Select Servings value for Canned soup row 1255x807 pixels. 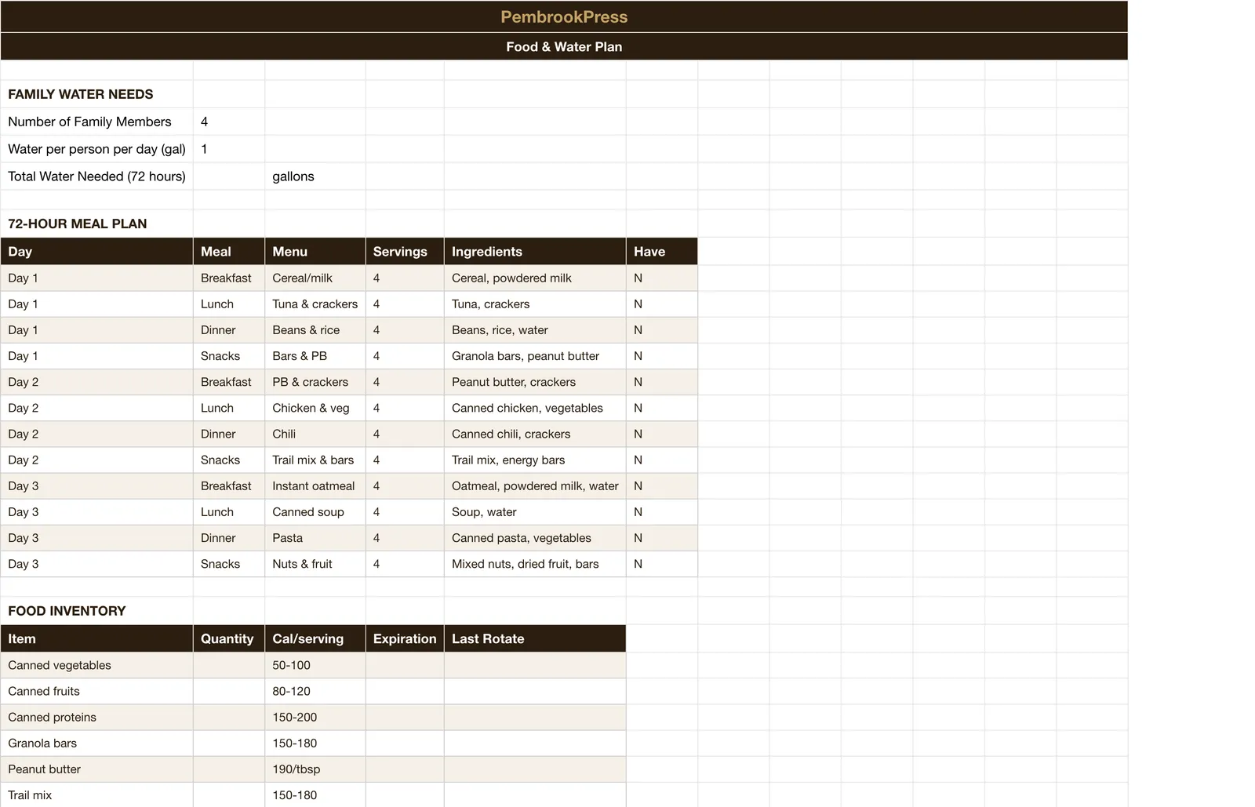405,512
